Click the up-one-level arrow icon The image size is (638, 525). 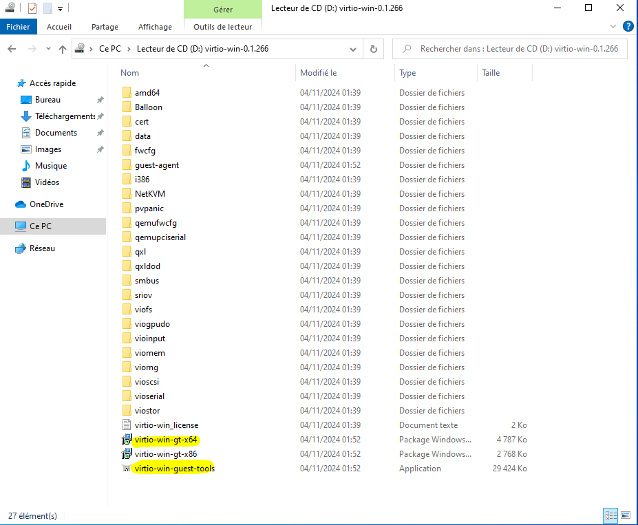[63, 49]
